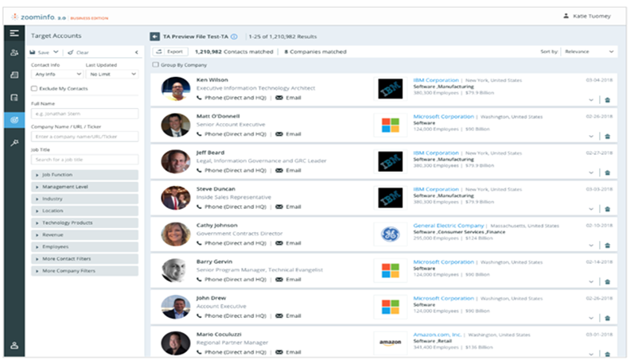The height and width of the screenshot is (360, 630).
Task: Click the user profile icon at sidebar bottom
Action: click(x=14, y=345)
